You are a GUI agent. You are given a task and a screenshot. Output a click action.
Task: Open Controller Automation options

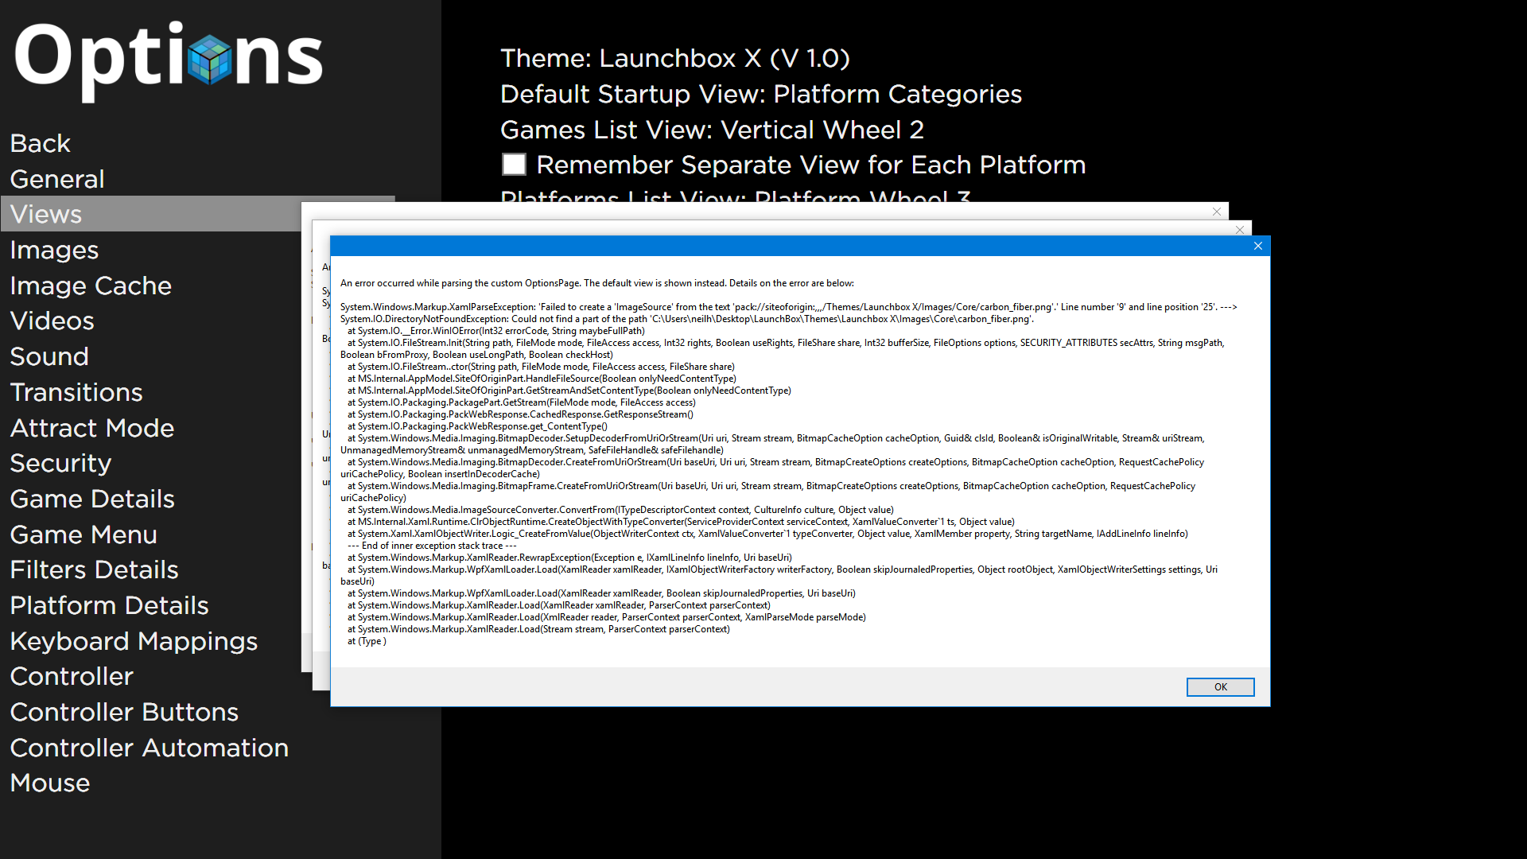coord(150,748)
